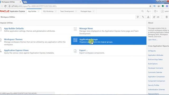The height and width of the screenshot is (95, 169).
Task: Open the Security Profiles report
Action: tap(153, 85)
